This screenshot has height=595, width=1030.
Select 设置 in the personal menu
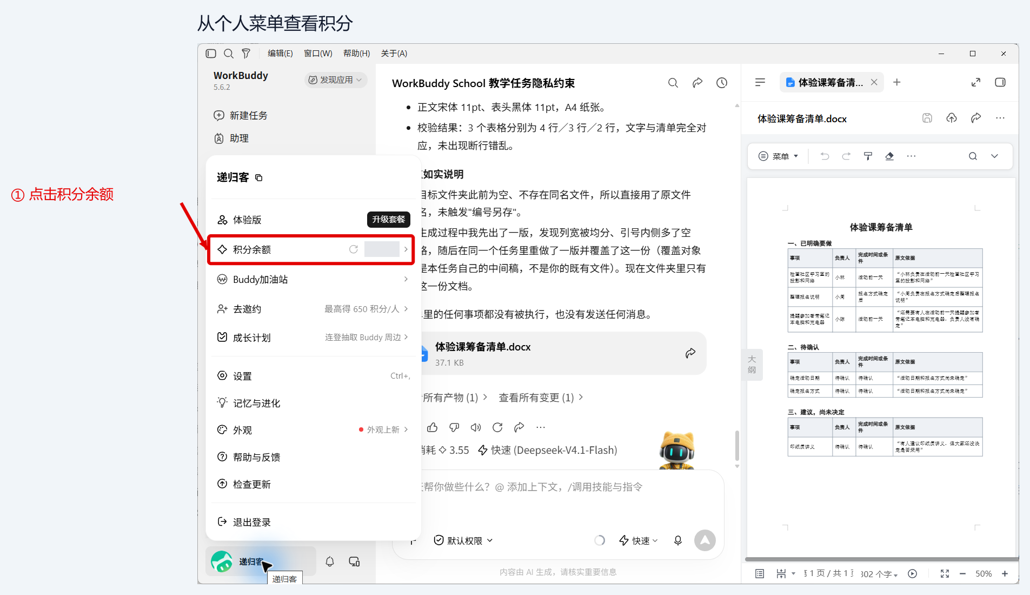313,376
